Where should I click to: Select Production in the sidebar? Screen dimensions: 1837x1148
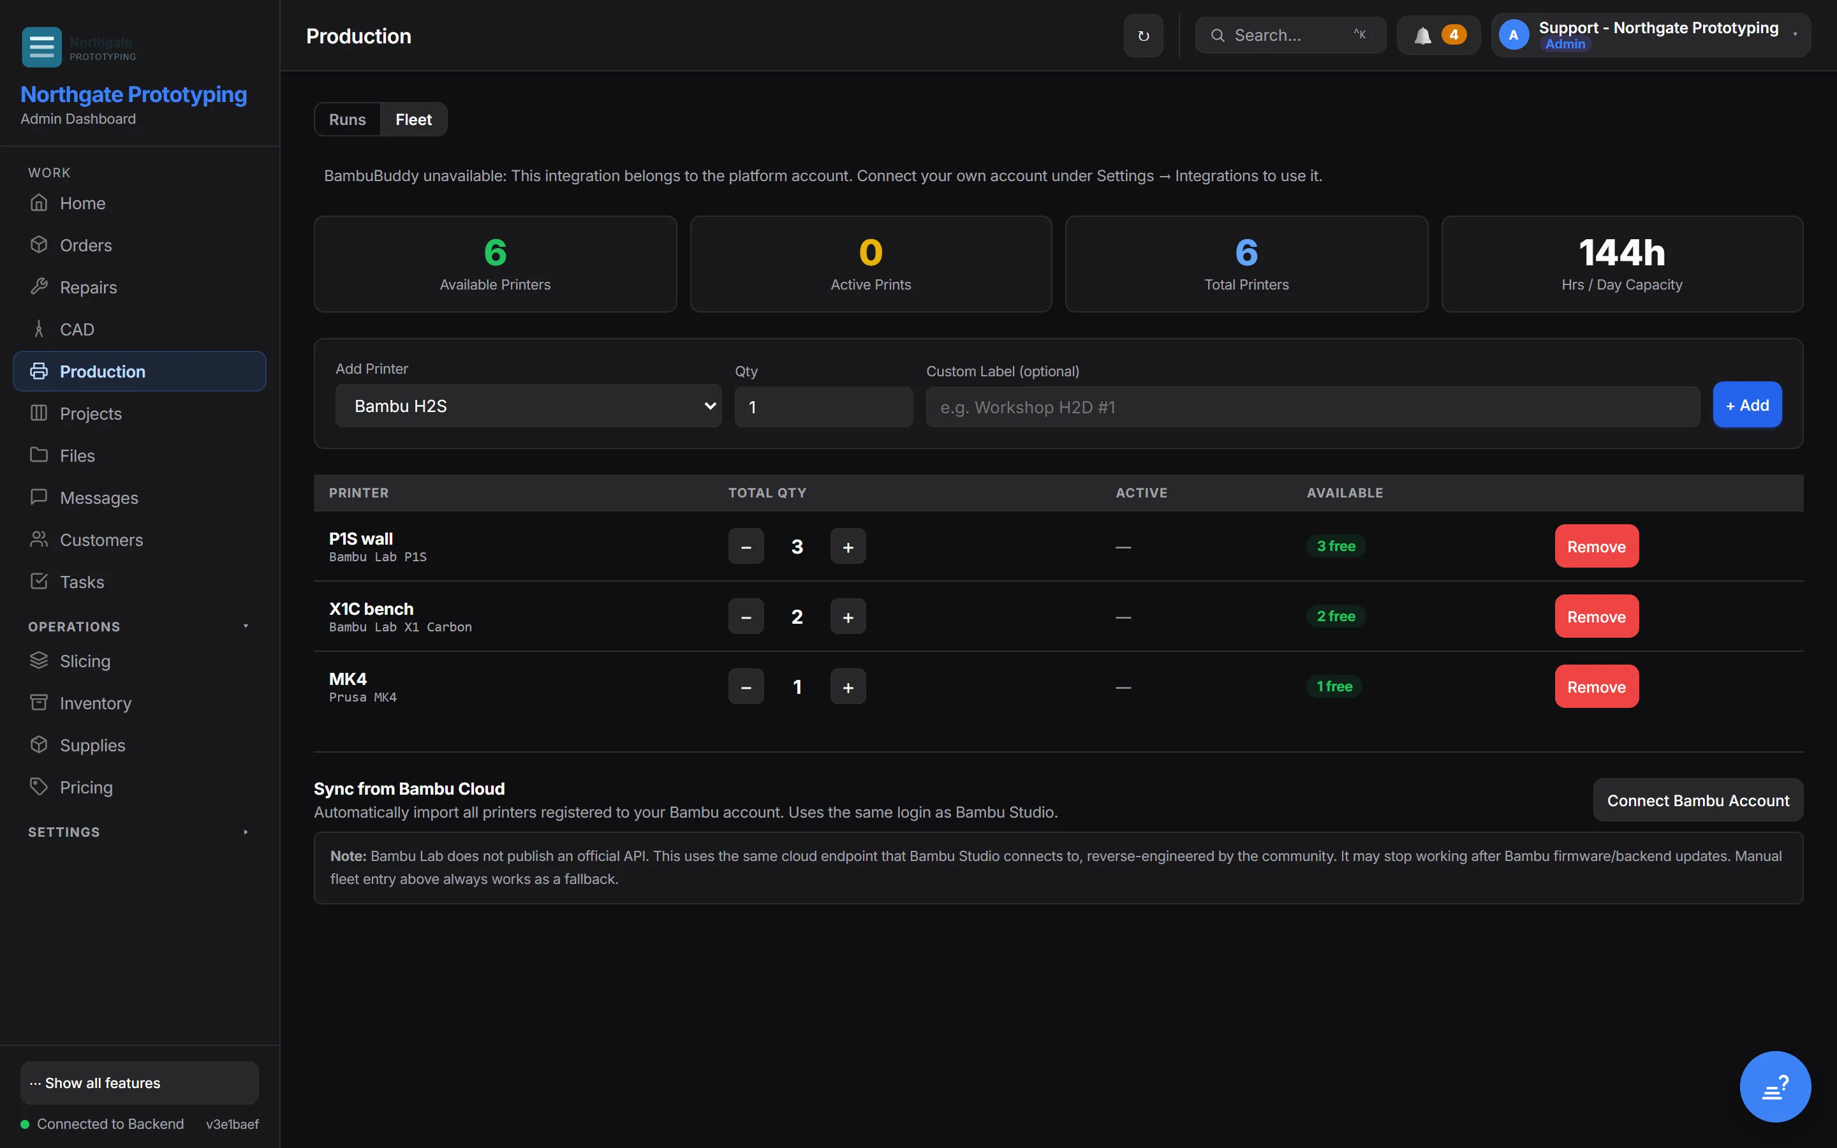coord(140,371)
